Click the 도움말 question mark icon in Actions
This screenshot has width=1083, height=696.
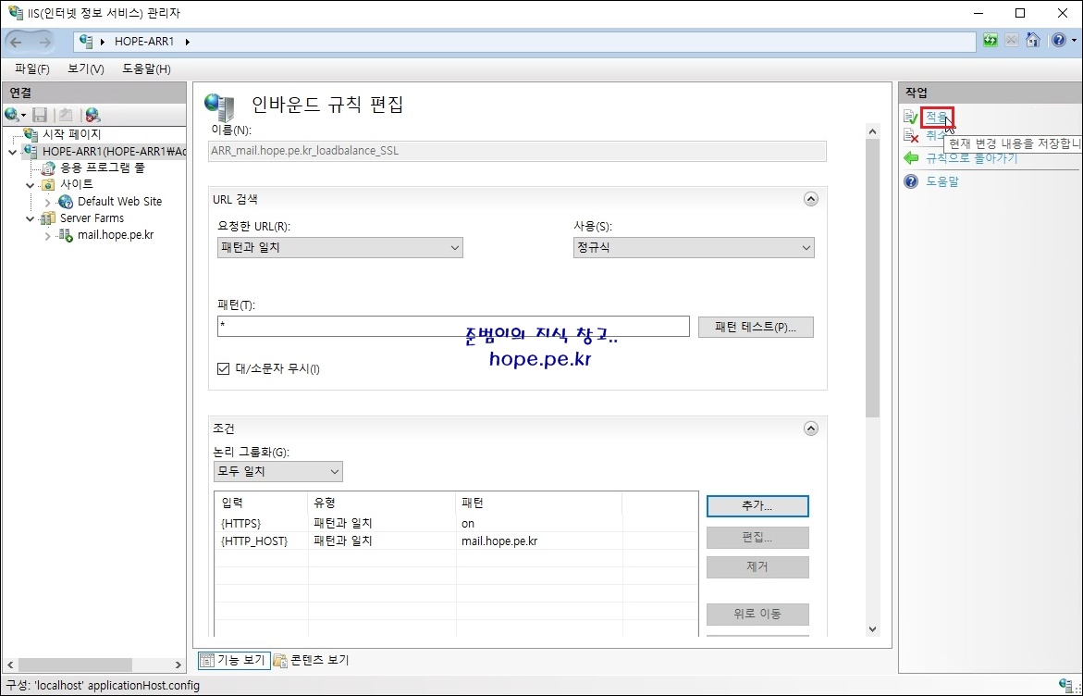click(912, 181)
